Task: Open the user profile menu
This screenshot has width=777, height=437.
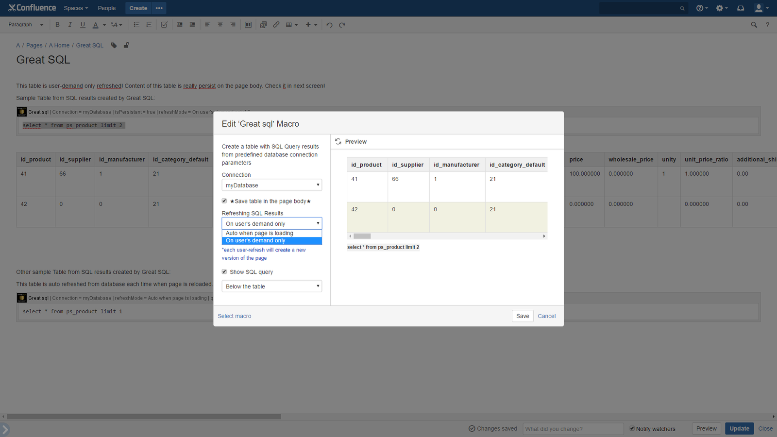Action: click(x=761, y=8)
